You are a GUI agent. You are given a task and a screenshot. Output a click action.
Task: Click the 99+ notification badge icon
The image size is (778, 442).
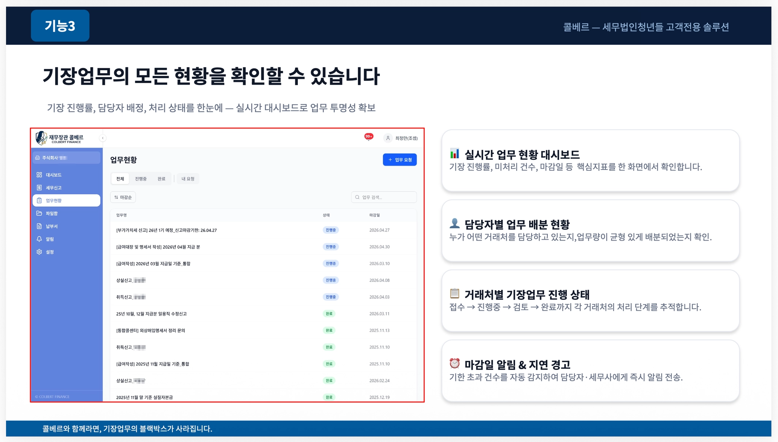[368, 137]
